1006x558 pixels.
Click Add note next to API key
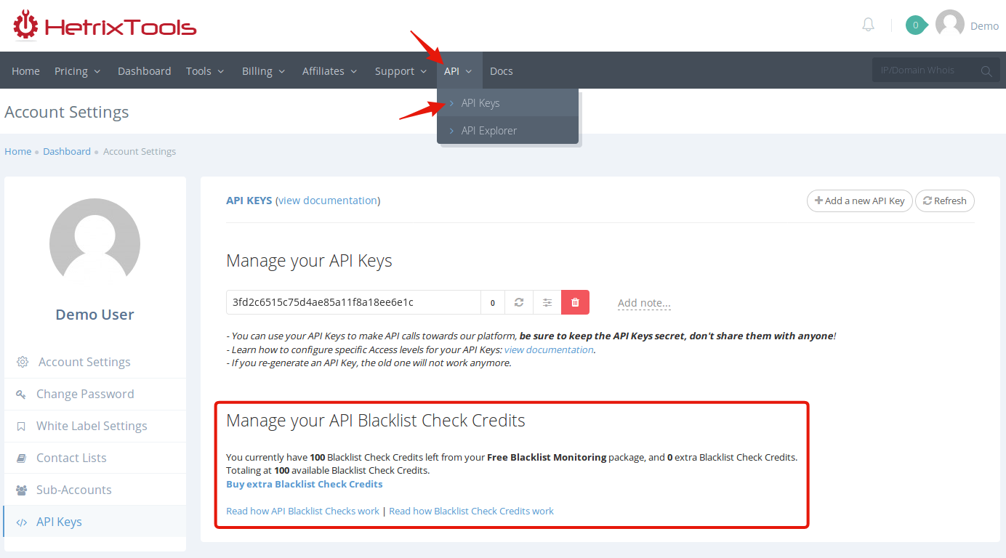[x=644, y=303]
